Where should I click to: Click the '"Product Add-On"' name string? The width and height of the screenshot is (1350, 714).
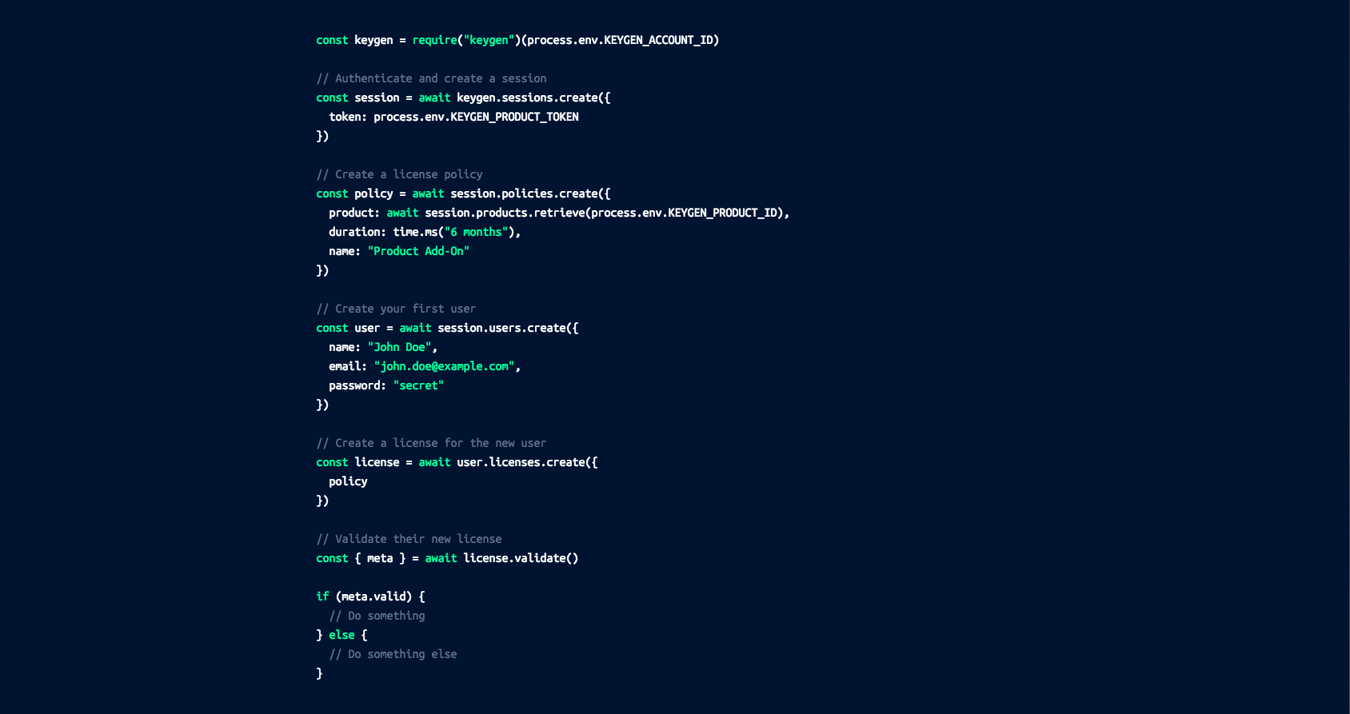[418, 251]
